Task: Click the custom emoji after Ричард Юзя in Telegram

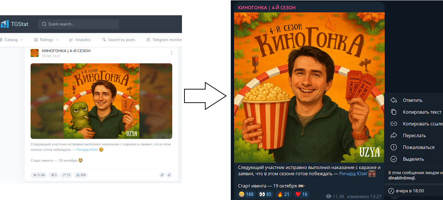Action: tap(372, 174)
